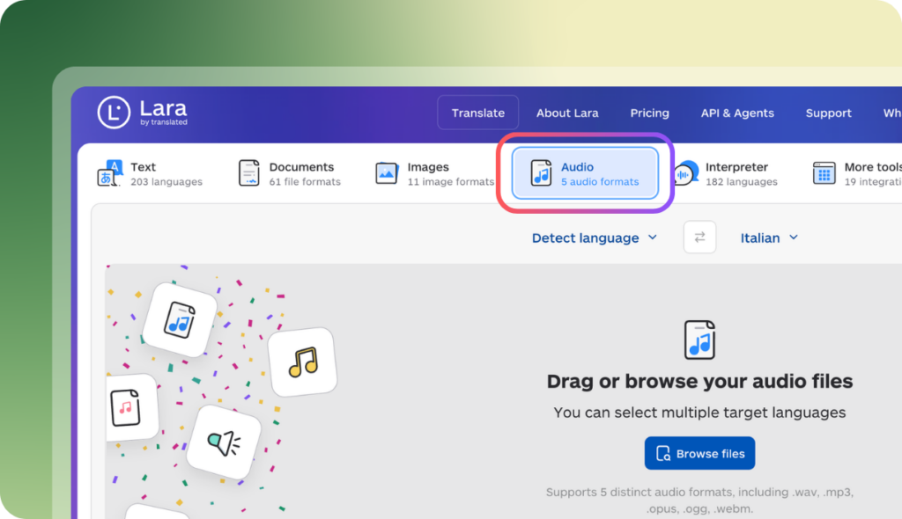Click the 'Supports 5 distinct audio formats' note
This screenshot has width=902, height=519.
(699, 500)
